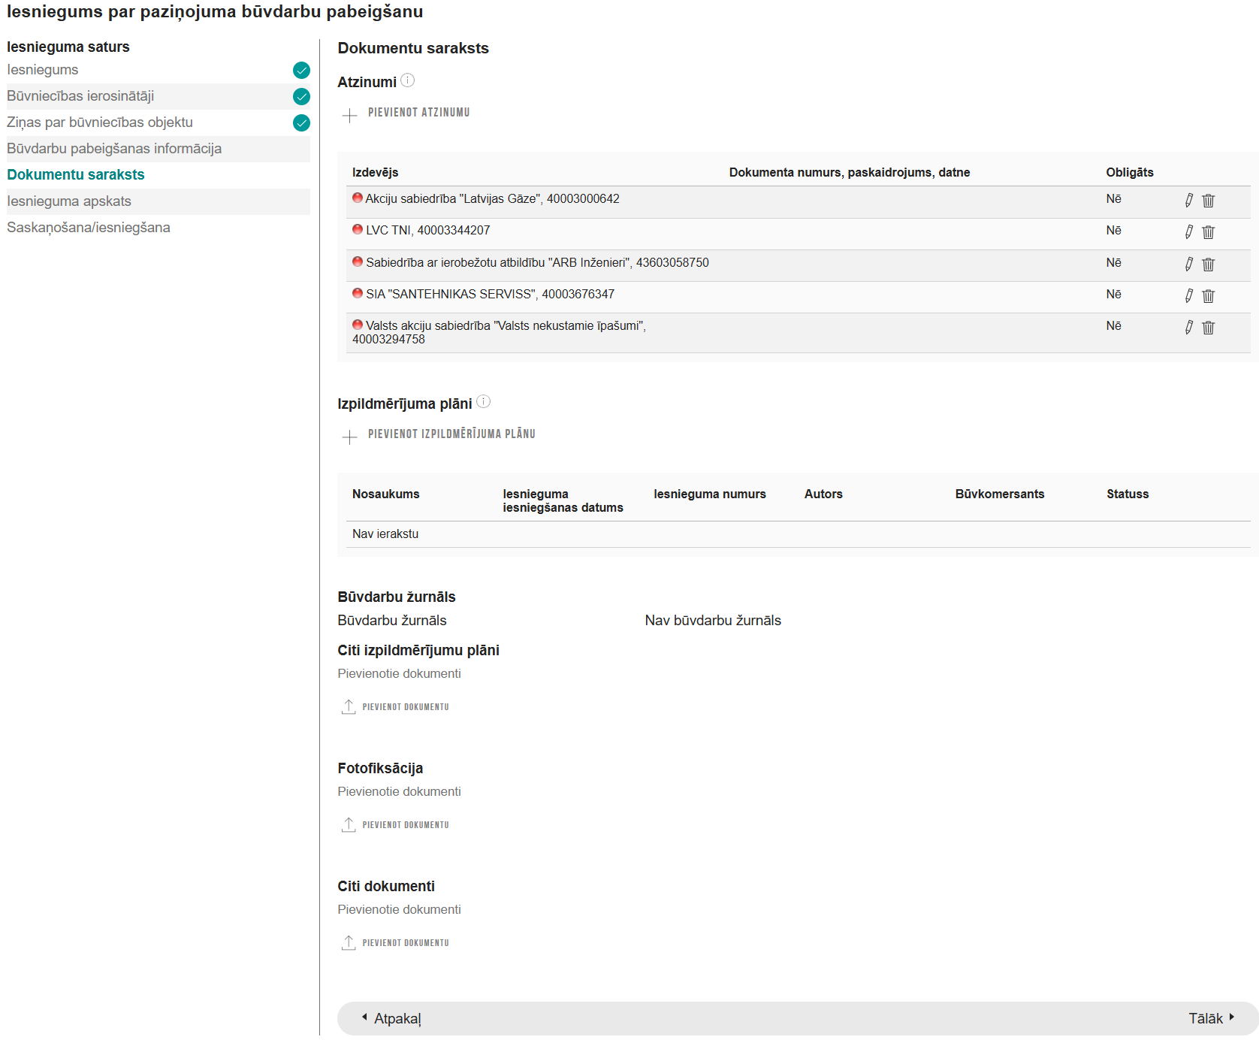
Task: Open Būvdarbu pabeigšanas informācija section
Action: (114, 149)
